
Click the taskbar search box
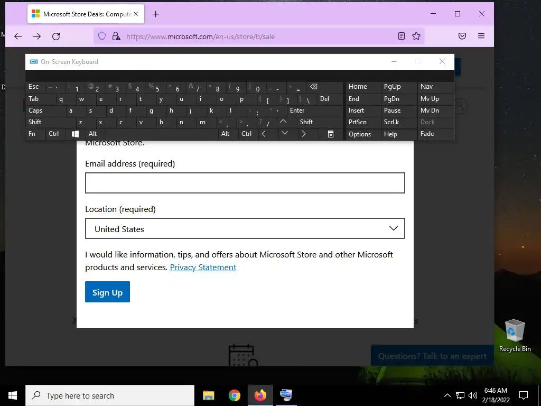coord(110,395)
